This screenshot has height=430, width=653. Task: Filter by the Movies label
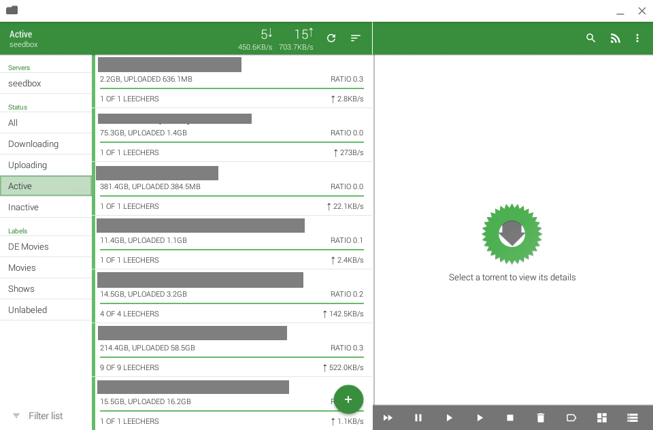46,268
